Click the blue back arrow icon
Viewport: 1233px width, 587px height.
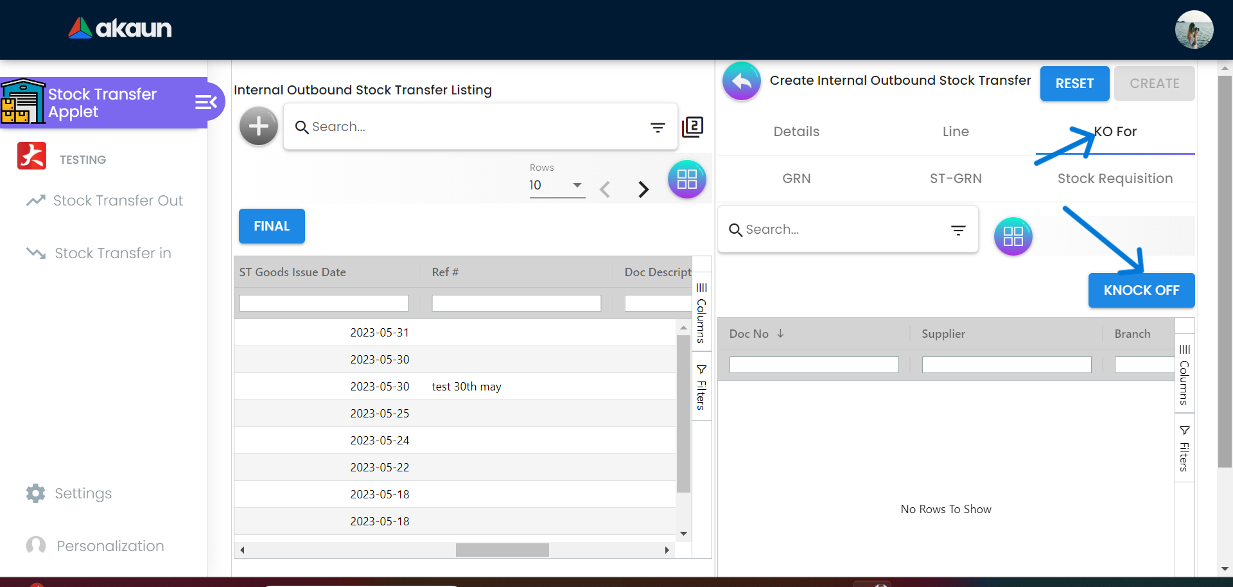pyautogui.click(x=741, y=82)
